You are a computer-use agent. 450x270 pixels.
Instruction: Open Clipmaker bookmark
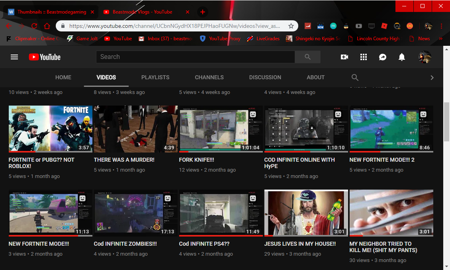[x=33, y=39]
